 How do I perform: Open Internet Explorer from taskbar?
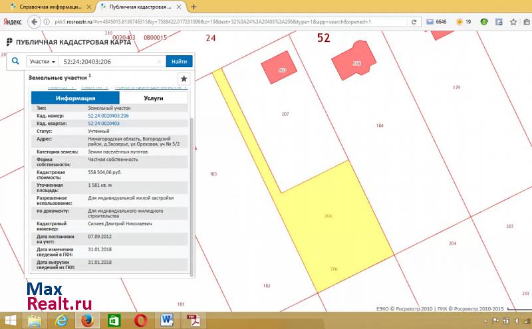(x=61, y=320)
